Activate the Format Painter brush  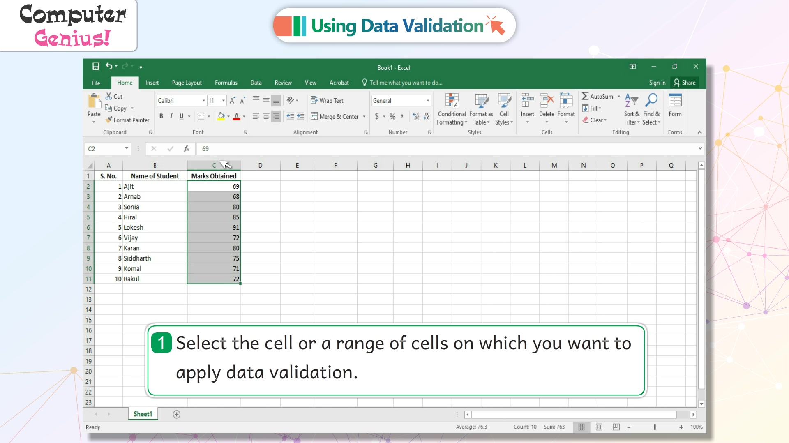109,120
